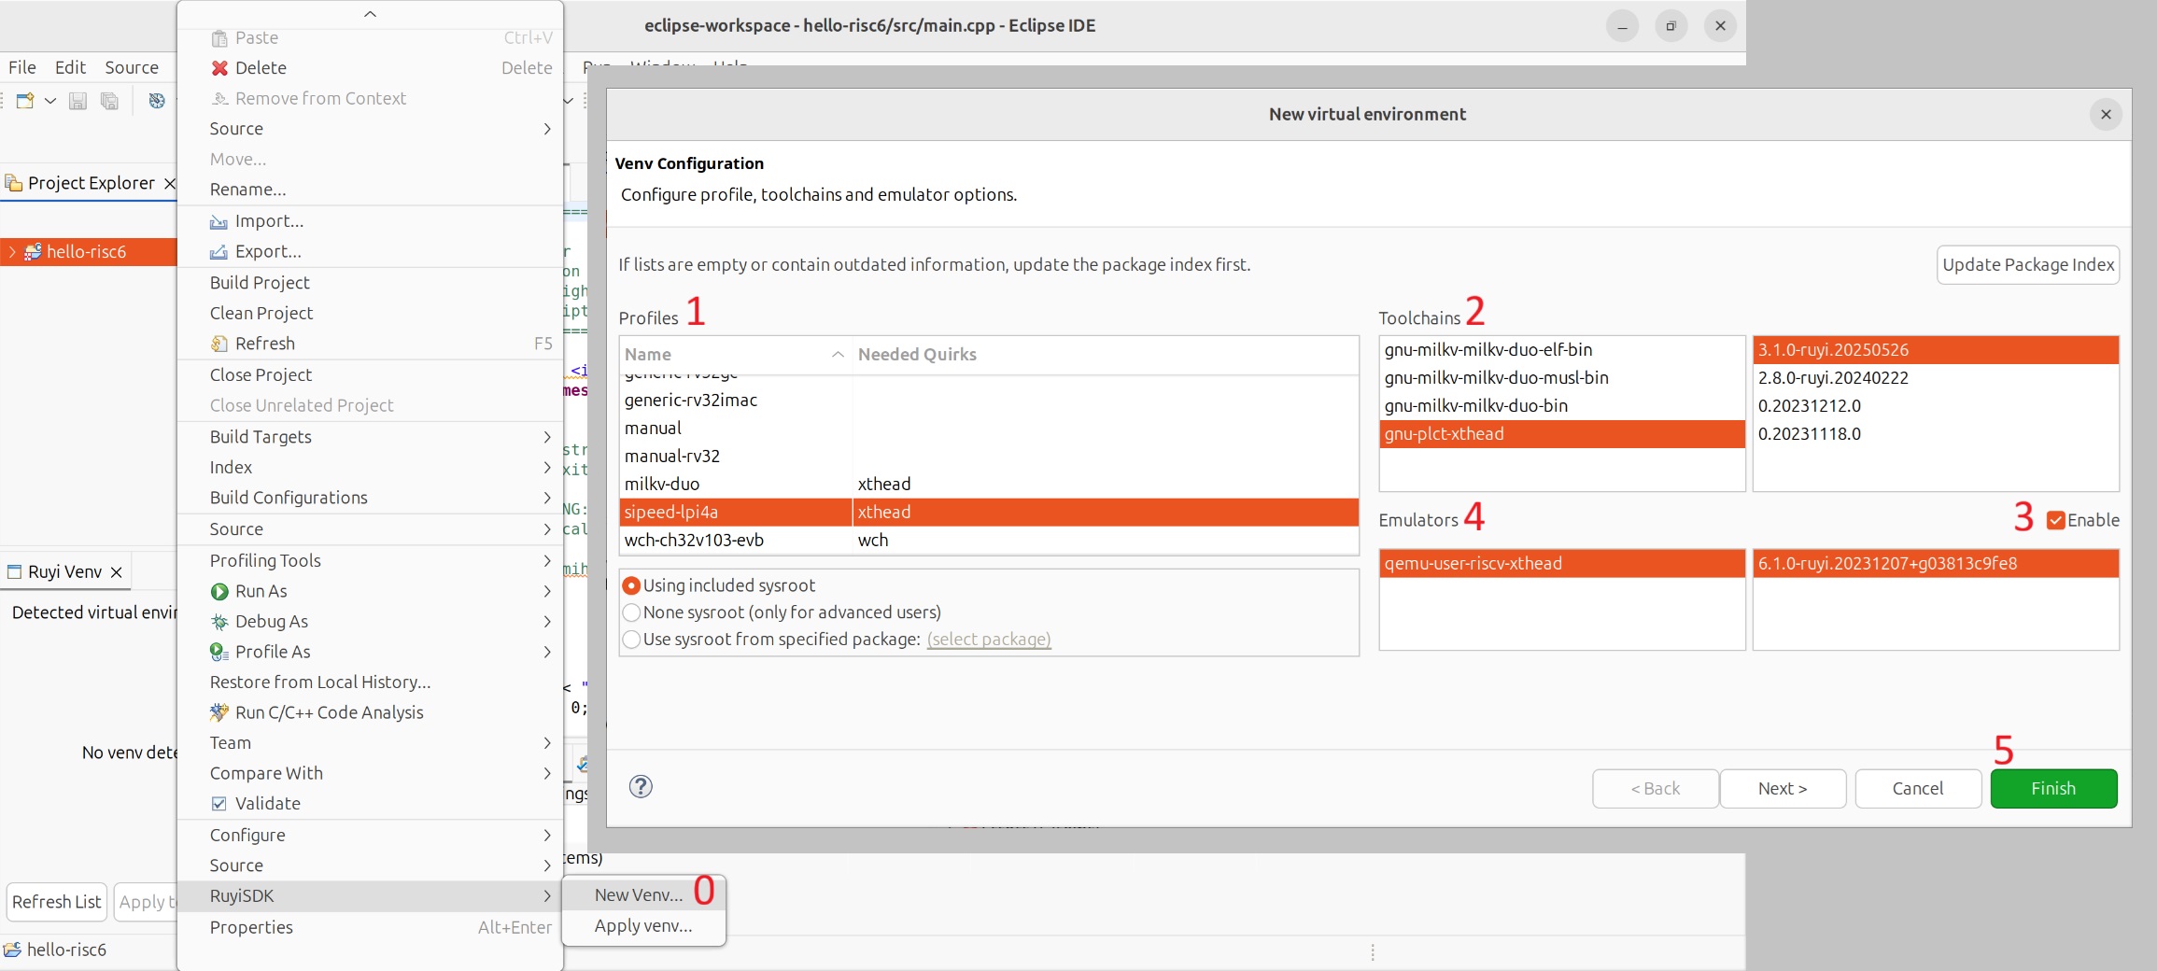The height and width of the screenshot is (971, 2157).
Task: Click the Refresh icon in context menu
Action: (219, 344)
